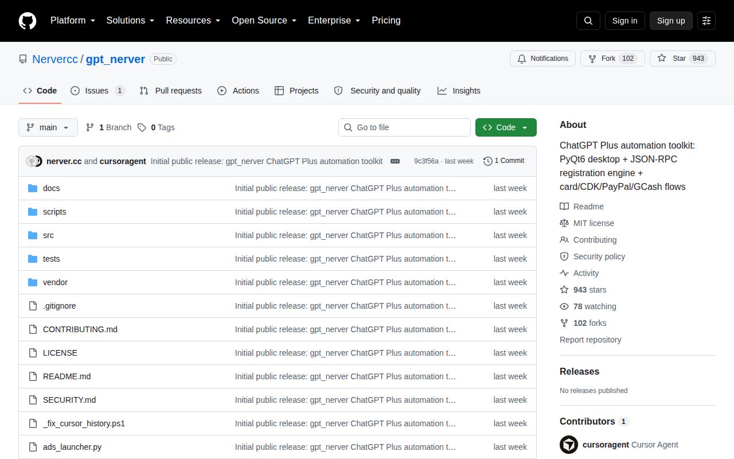Click the src folder icon
The height and width of the screenshot is (459, 734).
[33, 235]
